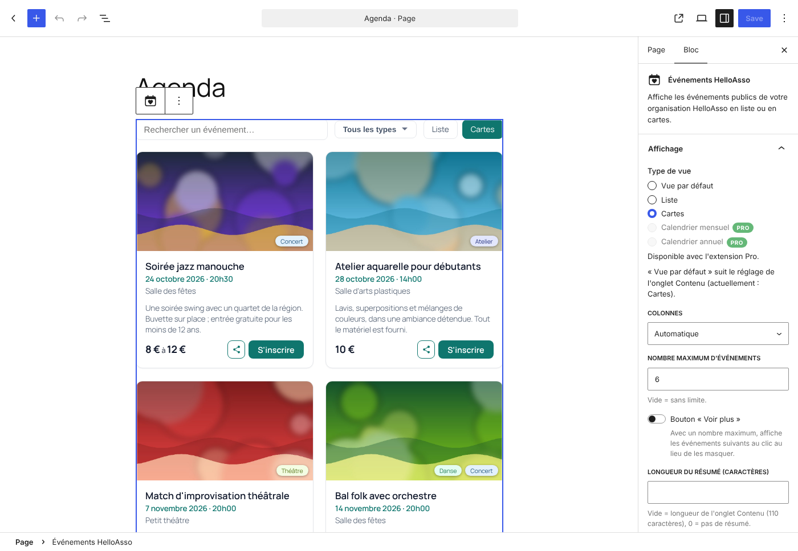The width and height of the screenshot is (798, 551).
Task: Select the Cartes view type radio
Action: click(x=652, y=213)
